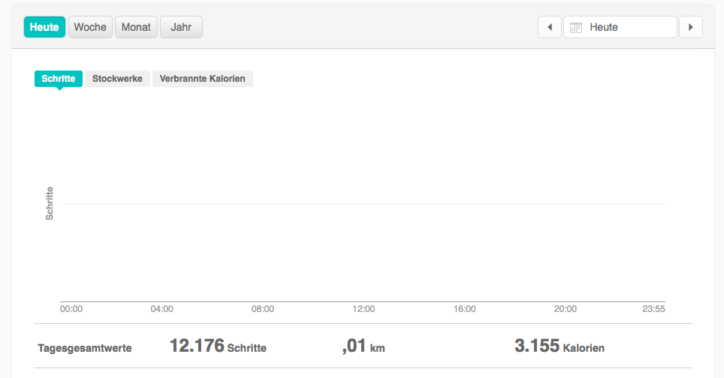Click the ,01 km distance total
The height and width of the screenshot is (378, 724).
(x=364, y=346)
